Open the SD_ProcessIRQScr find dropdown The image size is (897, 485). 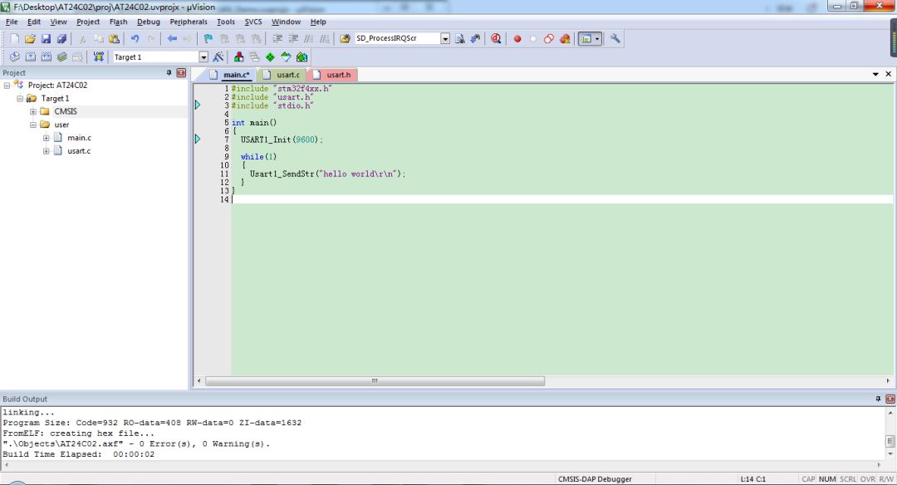tap(445, 39)
